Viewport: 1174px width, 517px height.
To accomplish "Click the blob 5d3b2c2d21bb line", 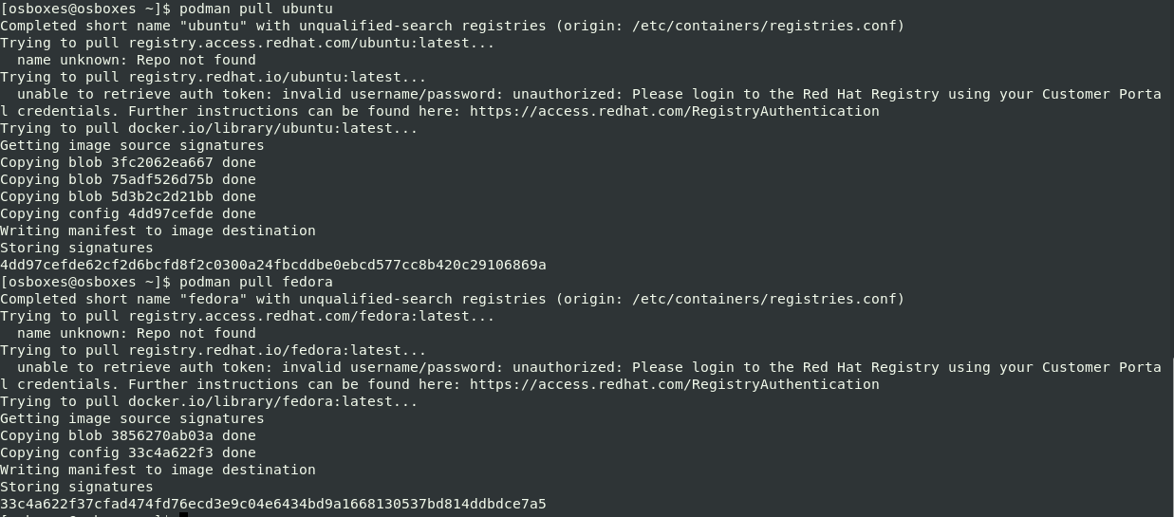I will (x=128, y=196).
